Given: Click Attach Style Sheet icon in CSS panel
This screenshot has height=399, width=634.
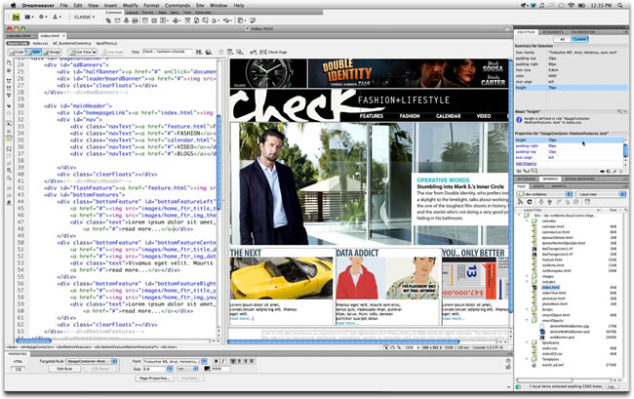Looking at the screenshot, I should [x=602, y=172].
